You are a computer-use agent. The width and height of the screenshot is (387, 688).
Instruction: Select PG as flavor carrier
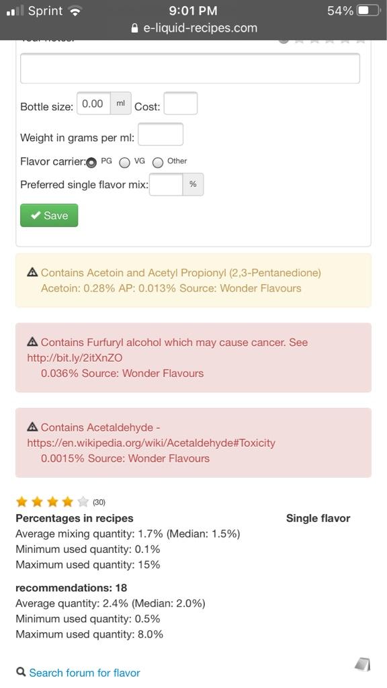coord(91,163)
